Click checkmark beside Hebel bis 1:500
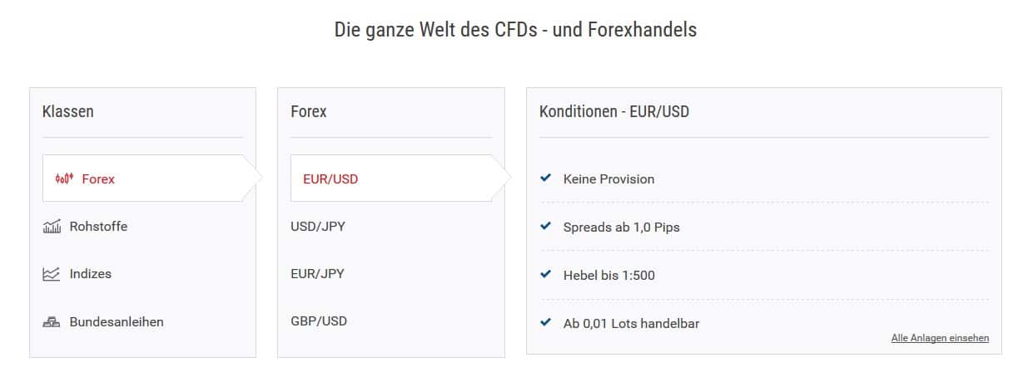The width and height of the screenshot is (1023, 367). point(546,274)
